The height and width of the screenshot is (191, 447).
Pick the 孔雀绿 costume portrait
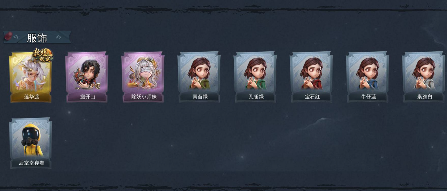point(255,77)
